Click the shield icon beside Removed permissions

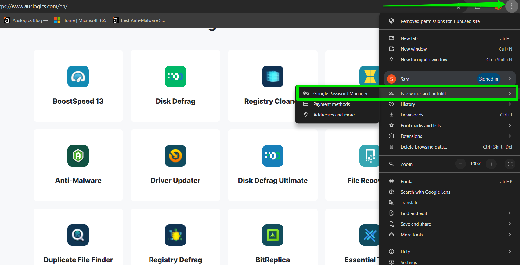[x=392, y=21]
